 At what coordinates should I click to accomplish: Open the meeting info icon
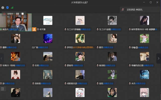tap(3, 8)
